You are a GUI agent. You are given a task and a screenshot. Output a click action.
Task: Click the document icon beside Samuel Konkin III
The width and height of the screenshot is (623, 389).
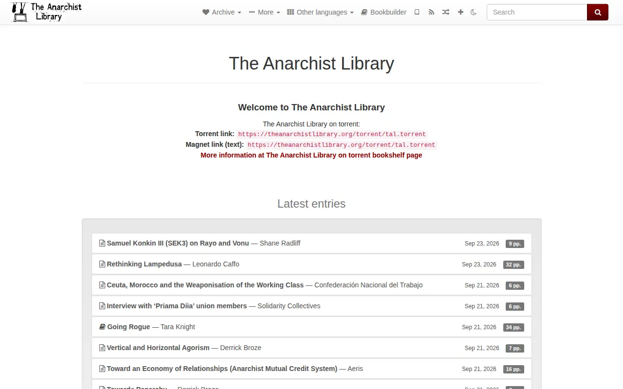tap(102, 243)
